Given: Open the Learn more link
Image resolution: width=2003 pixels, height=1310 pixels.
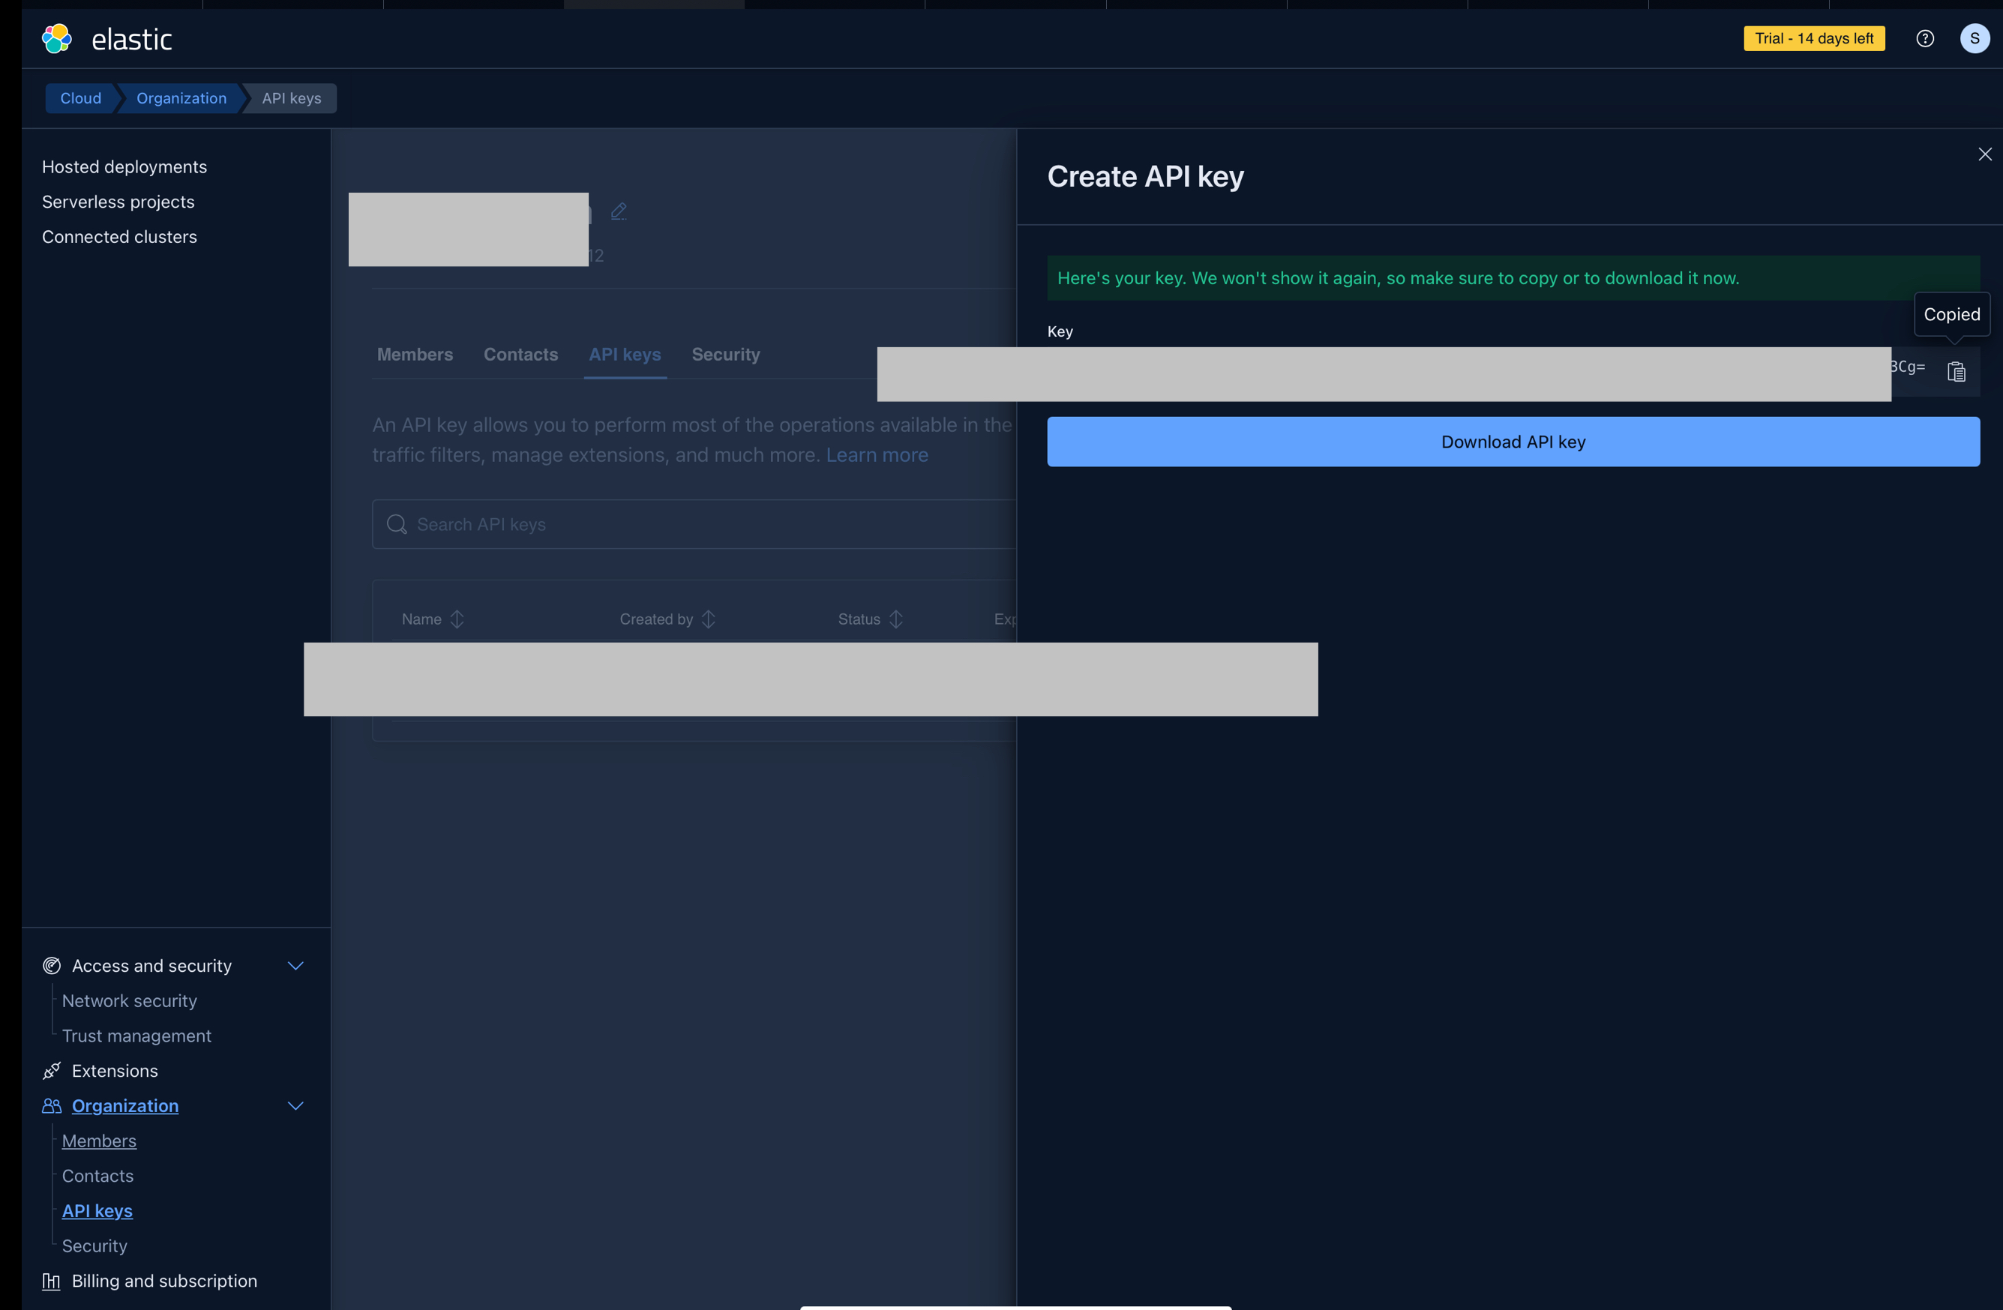Looking at the screenshot, I should [x=877, y=454].
